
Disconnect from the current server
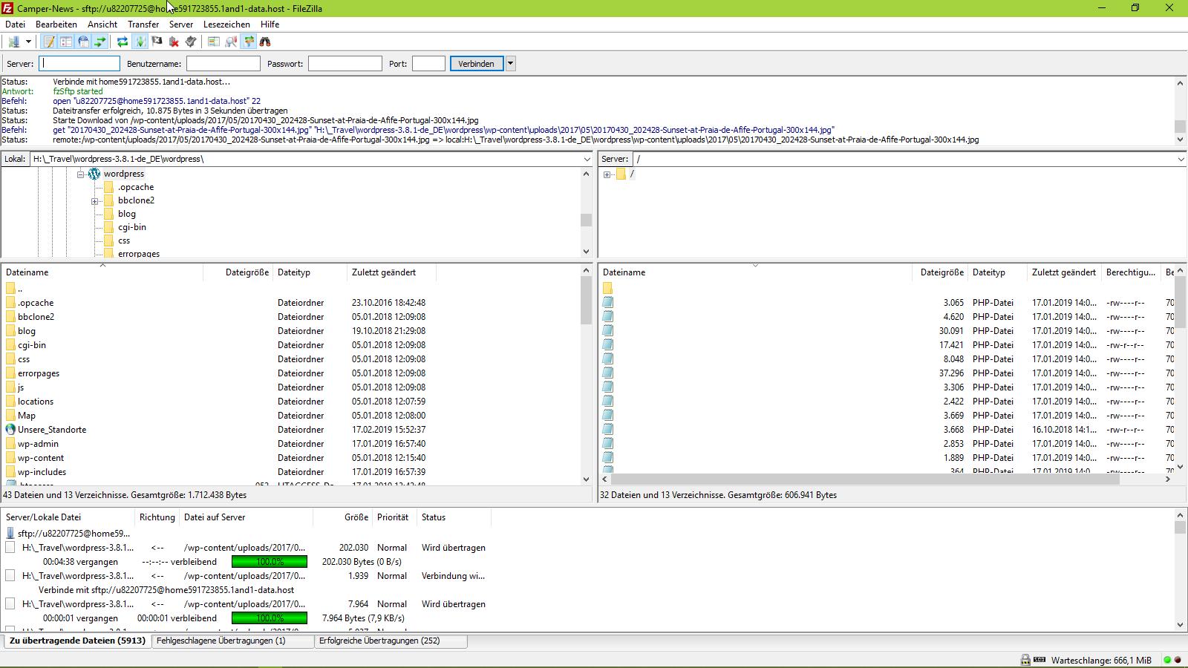coord(174,42)
